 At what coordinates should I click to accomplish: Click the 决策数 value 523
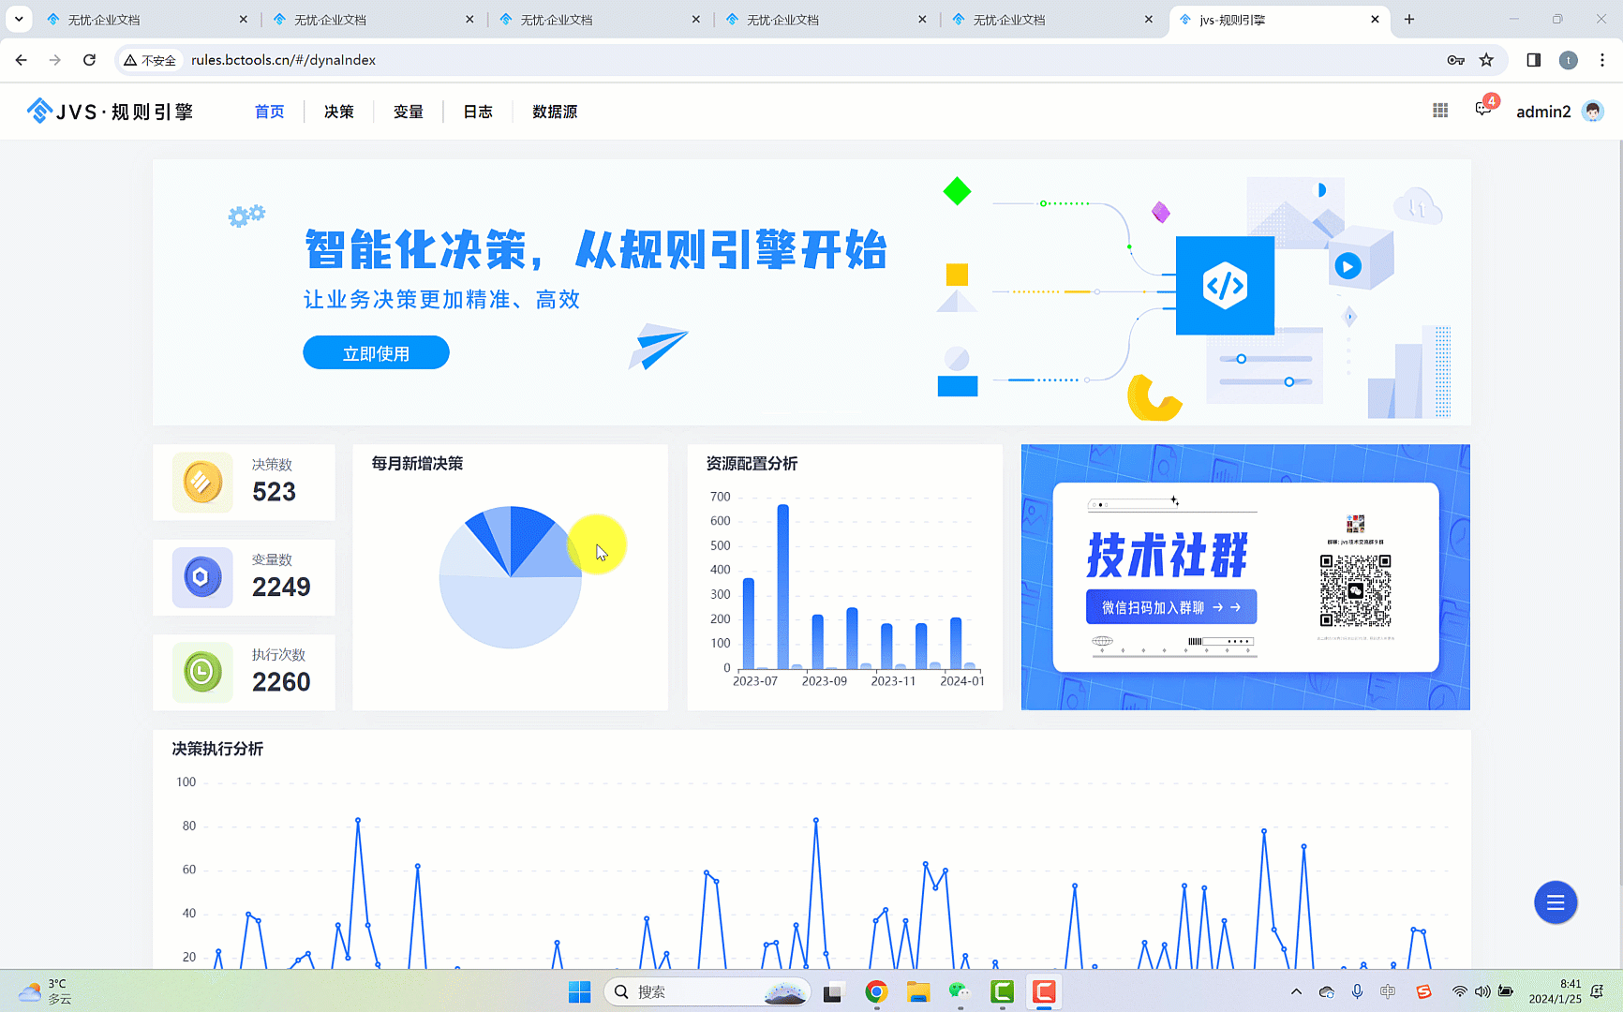tap(274, 492)
